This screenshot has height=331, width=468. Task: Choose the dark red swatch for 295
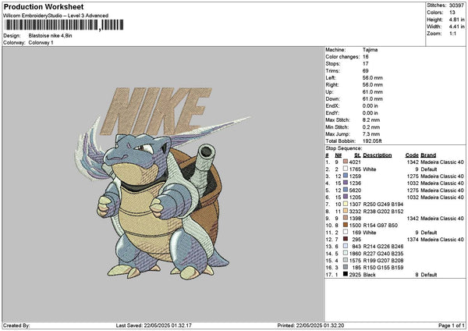coord(346,239)
